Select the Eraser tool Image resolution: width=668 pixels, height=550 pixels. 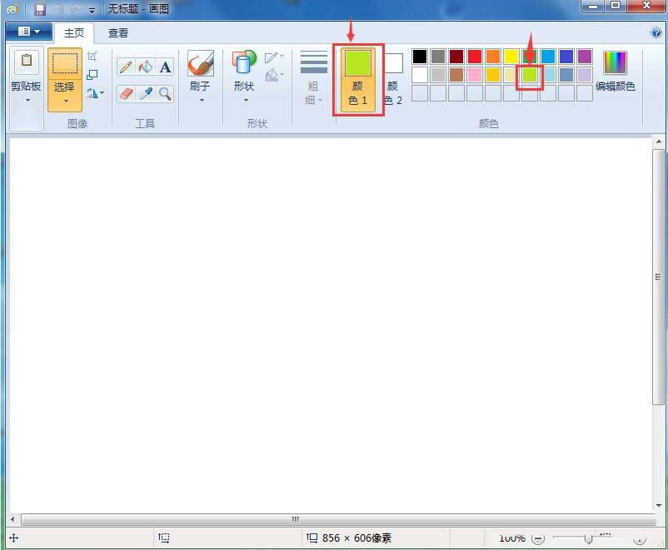pyautogui.click(x=126, y=94)
